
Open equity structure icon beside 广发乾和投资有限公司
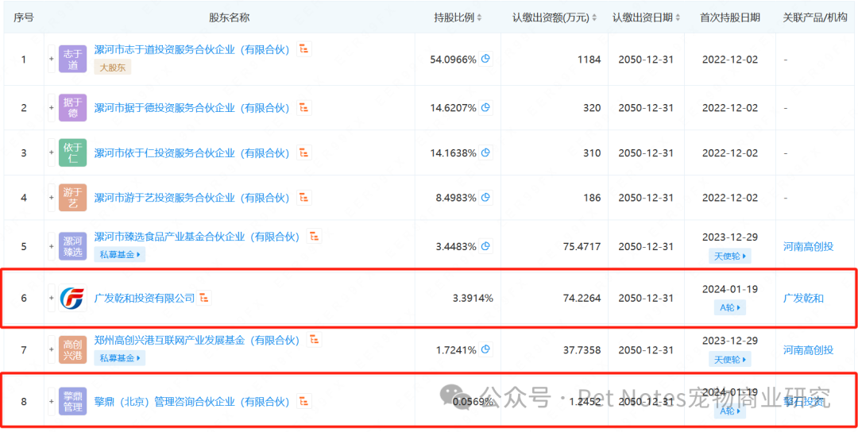[x=204, y=298]
